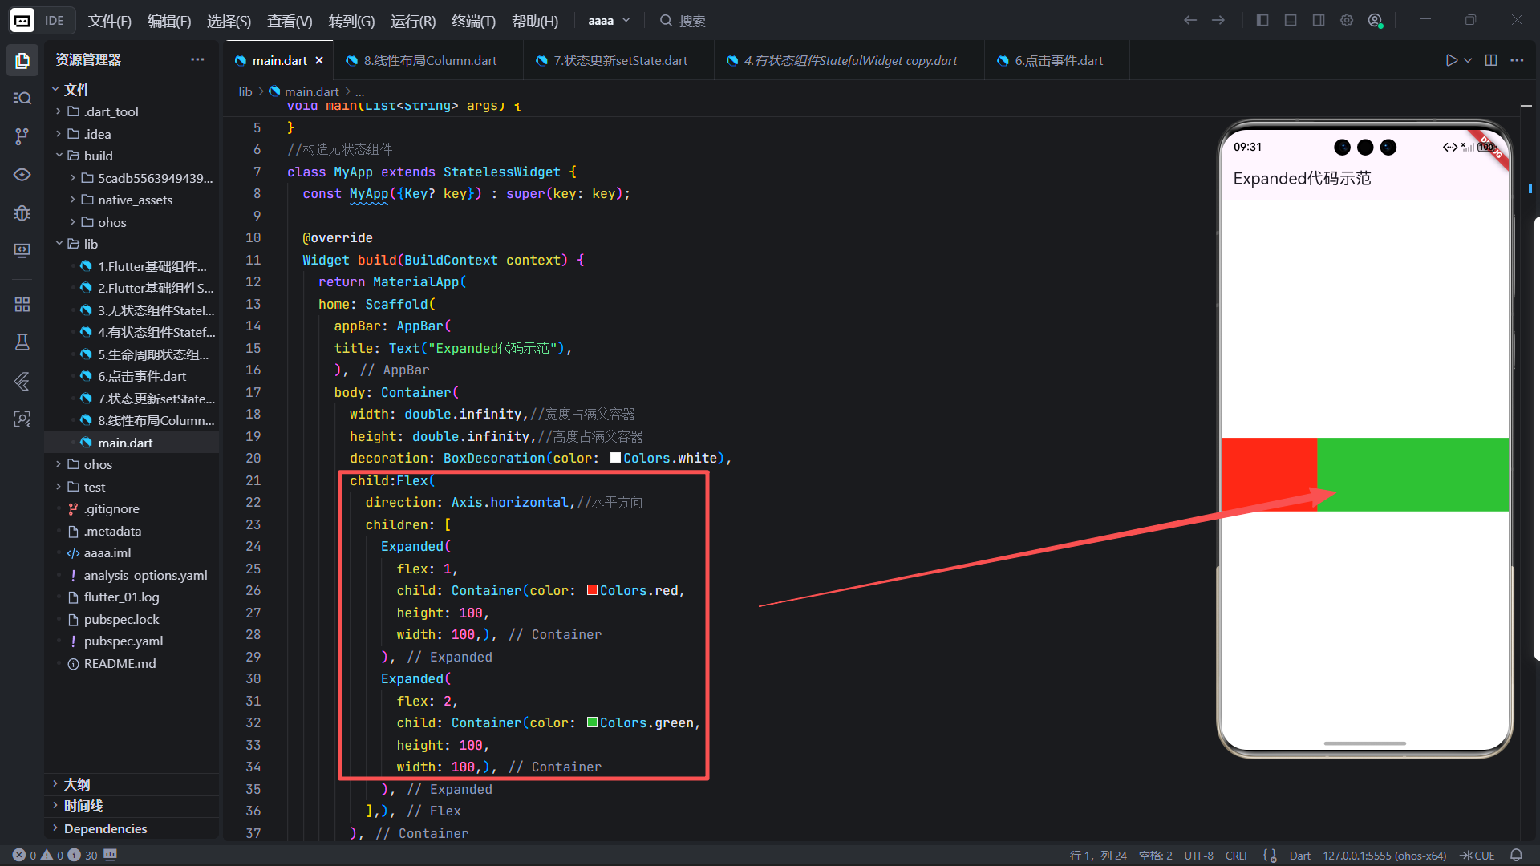The height and width of the screenshot is (866, 1540).
Task: Click the 搜索 search box in title bar
Action: (x=691, y=21)
